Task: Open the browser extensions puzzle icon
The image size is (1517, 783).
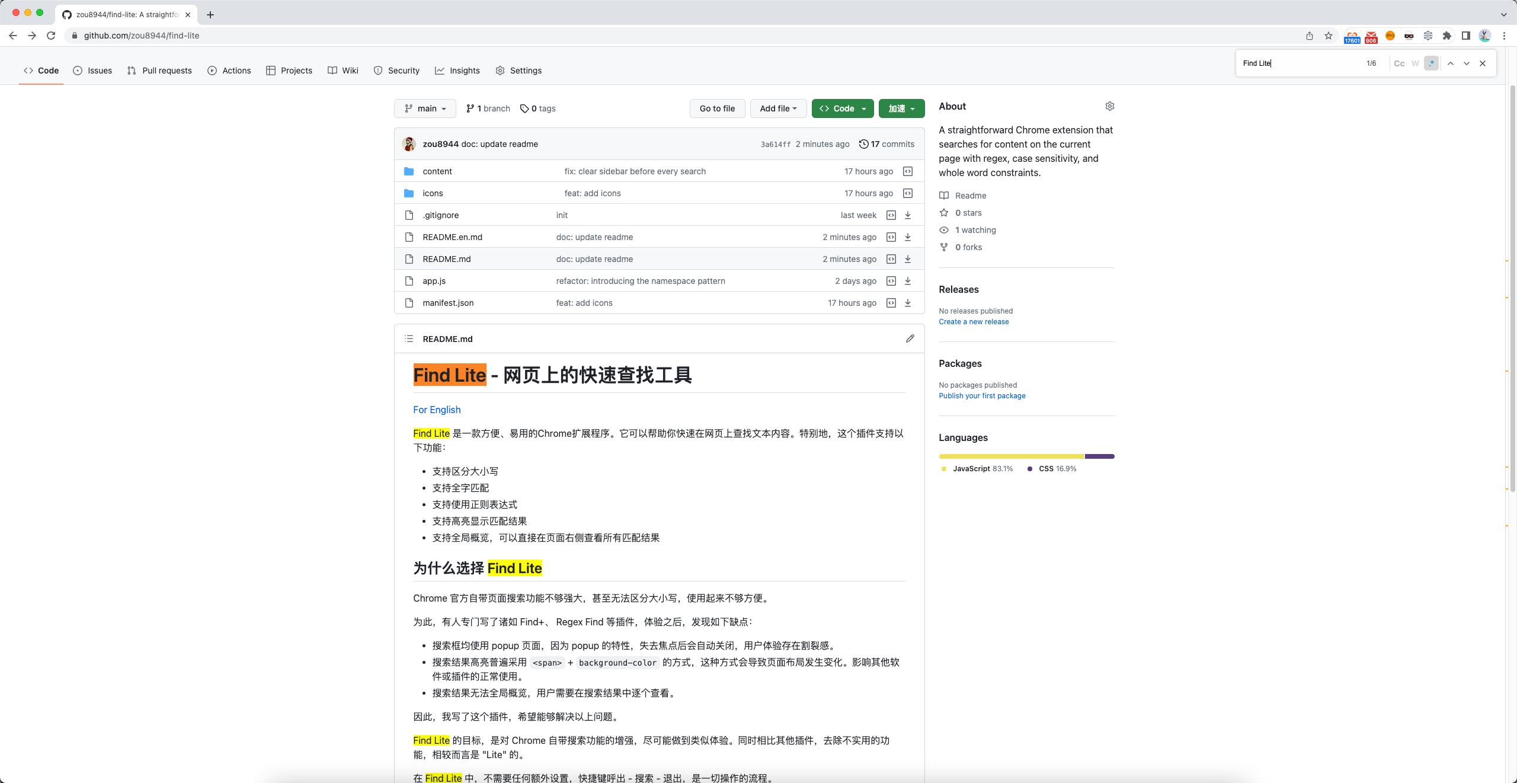Action: click(x=1446, y=36)
